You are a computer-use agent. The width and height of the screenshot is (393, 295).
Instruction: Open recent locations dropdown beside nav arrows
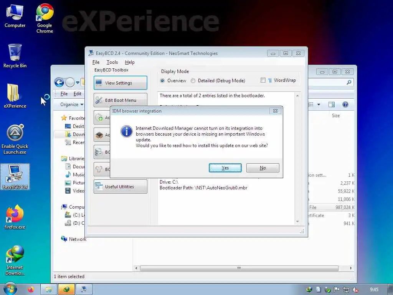[78, 82]
